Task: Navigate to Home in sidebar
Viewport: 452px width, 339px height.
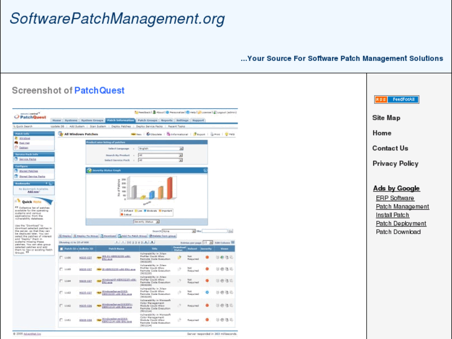Action: coord(382,133)
